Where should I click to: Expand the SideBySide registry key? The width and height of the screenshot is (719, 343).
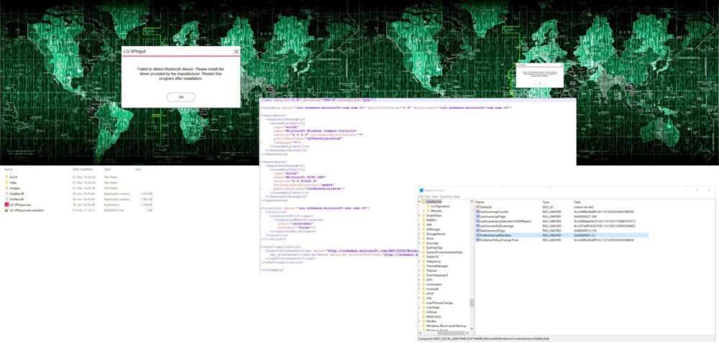(421, 202)
